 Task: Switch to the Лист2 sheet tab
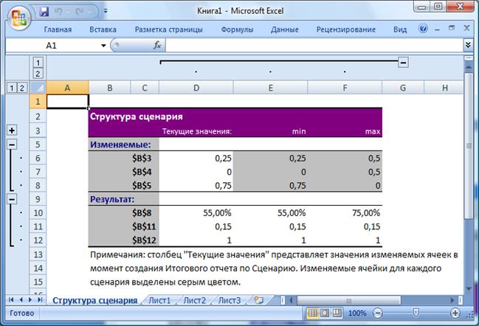pyautogui.click(x=194, y=300)
